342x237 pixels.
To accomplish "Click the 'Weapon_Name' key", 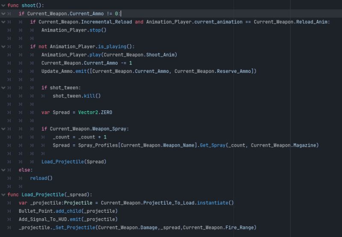I will click(179, 145).
